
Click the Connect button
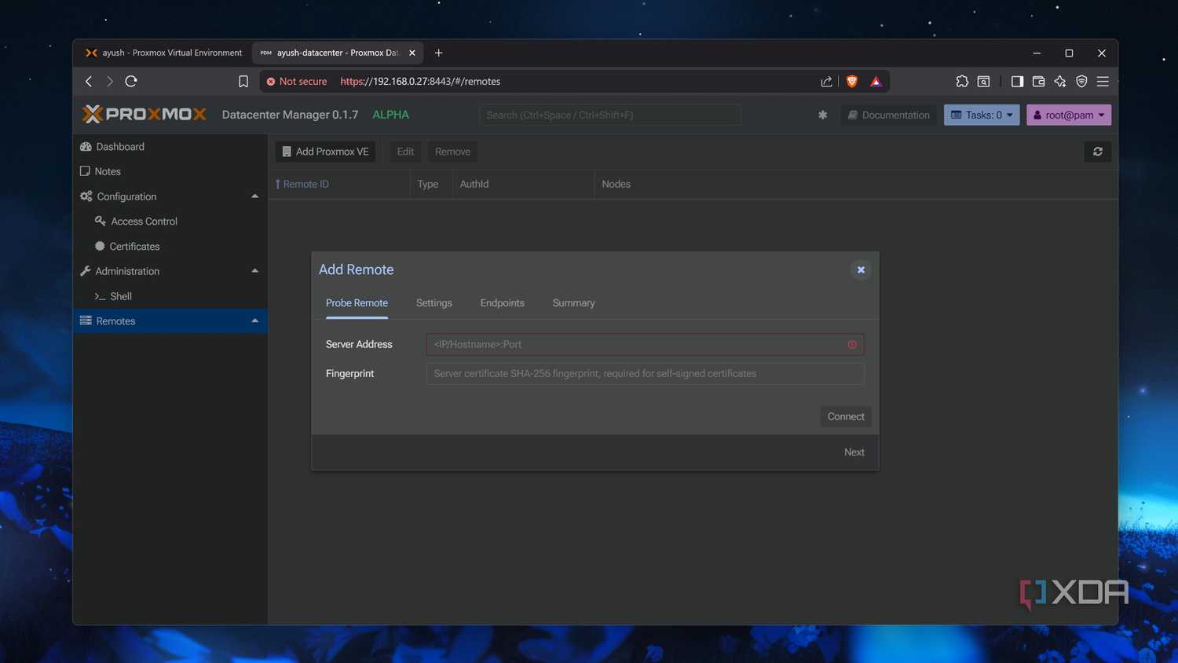pos(846,416)
